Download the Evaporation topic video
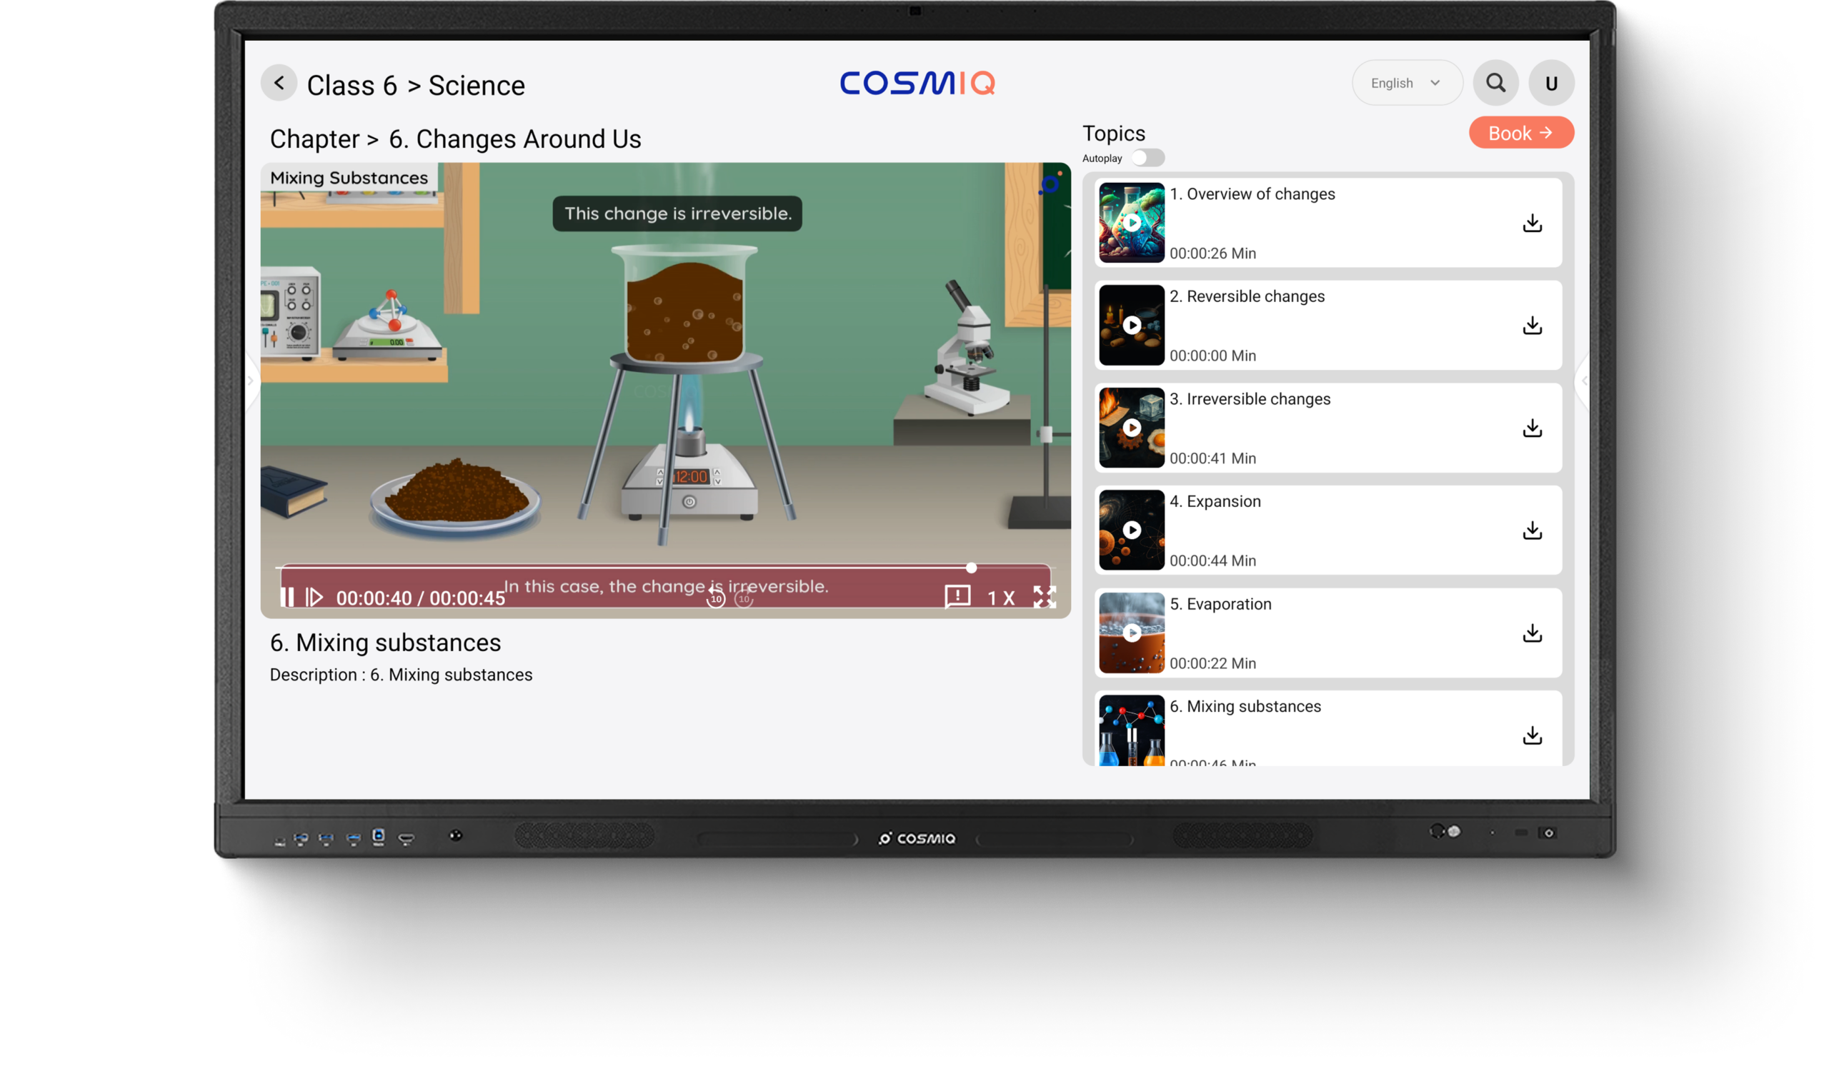Viewport: 1829px width, 1071px height. click(1533, 633)
